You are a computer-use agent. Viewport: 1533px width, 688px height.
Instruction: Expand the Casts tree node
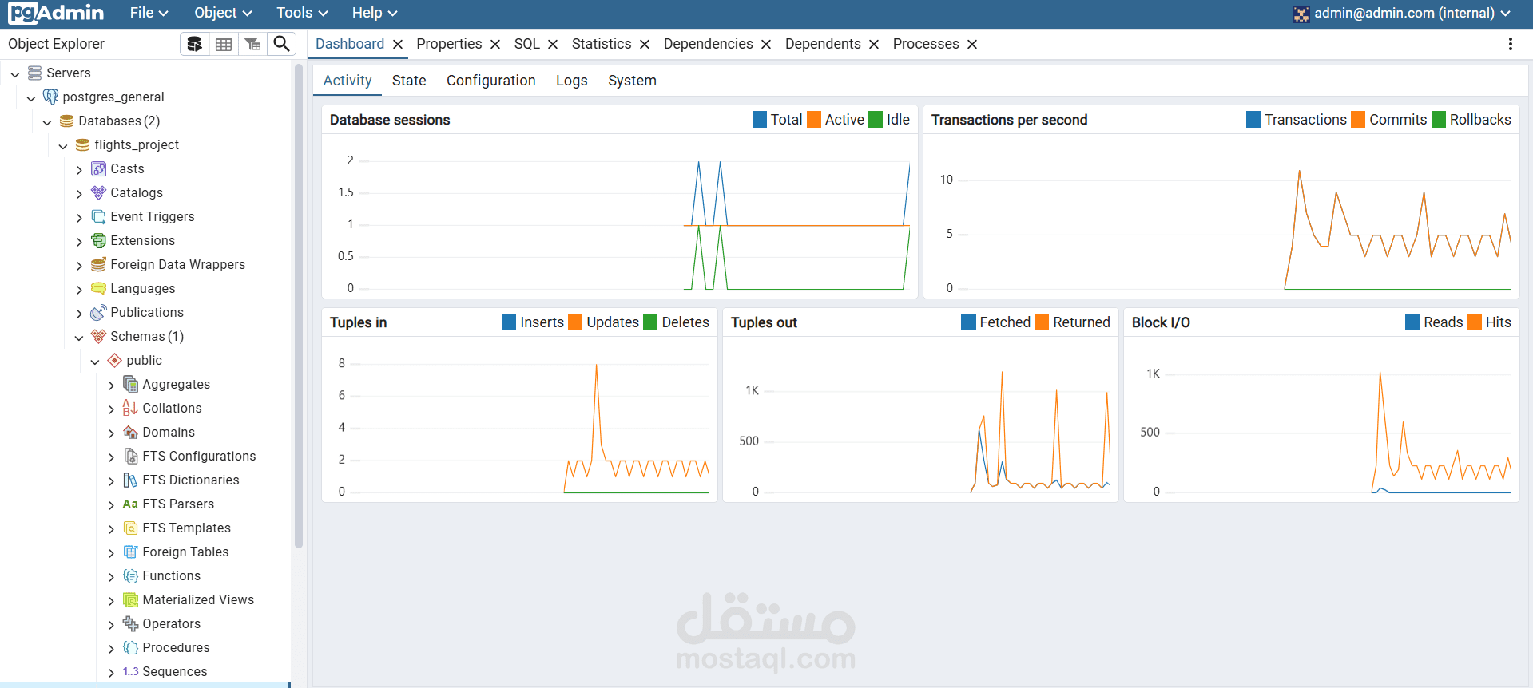pyautogui.click(x=79, y=169)
